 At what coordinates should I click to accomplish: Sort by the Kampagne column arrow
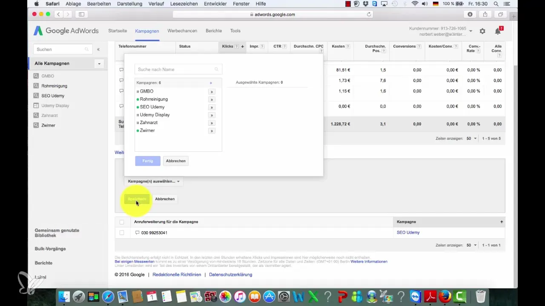502,222
